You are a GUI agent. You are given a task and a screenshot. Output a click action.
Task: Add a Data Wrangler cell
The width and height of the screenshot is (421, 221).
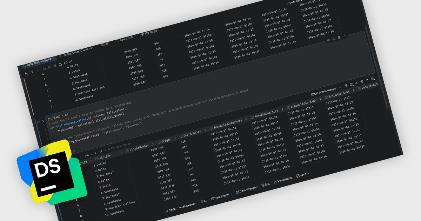pyautogui.click(x=247, y=190)
